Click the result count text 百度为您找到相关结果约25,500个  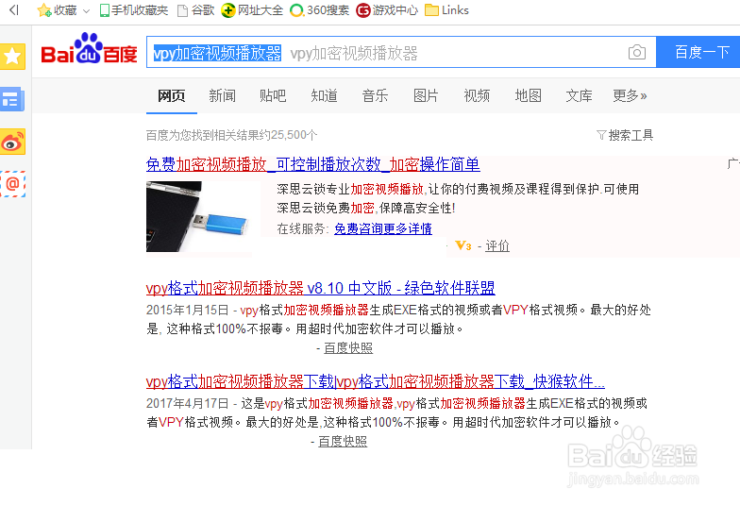232,136
